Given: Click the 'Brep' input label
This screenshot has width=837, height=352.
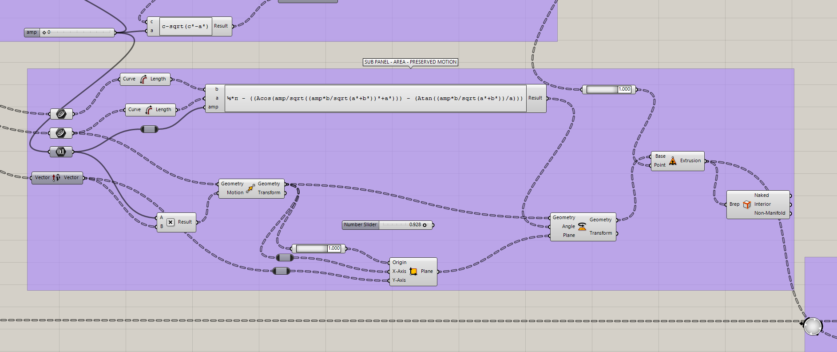Looking at the screenshot, I should click(734, 204).
